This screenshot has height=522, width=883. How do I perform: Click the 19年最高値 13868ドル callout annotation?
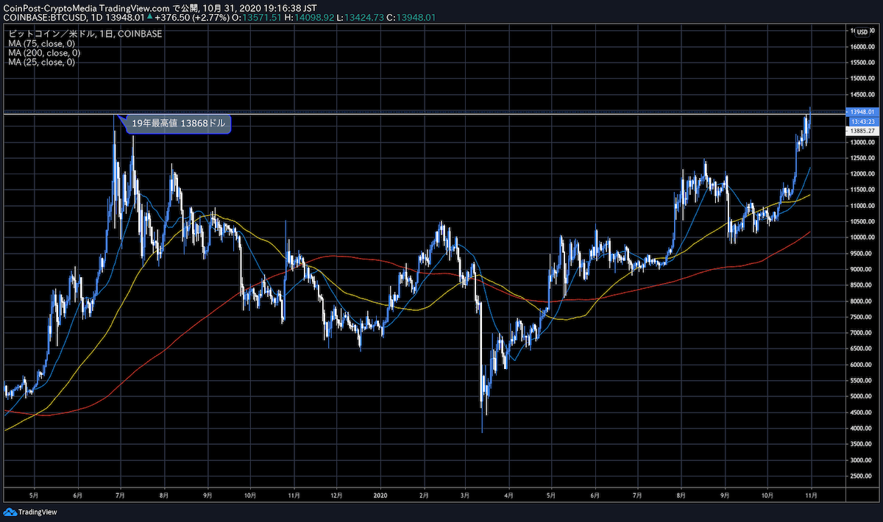tap(179, 124)
